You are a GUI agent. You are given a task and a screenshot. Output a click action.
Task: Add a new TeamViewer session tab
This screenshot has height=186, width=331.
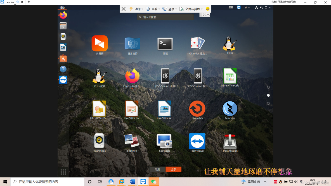29,2
